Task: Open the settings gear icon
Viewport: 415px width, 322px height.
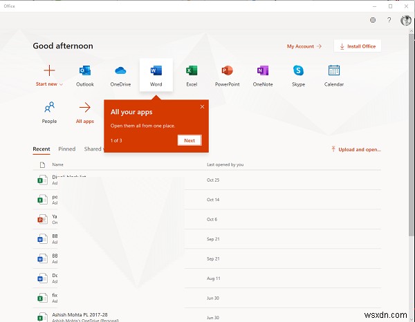Action: point(373,20)
